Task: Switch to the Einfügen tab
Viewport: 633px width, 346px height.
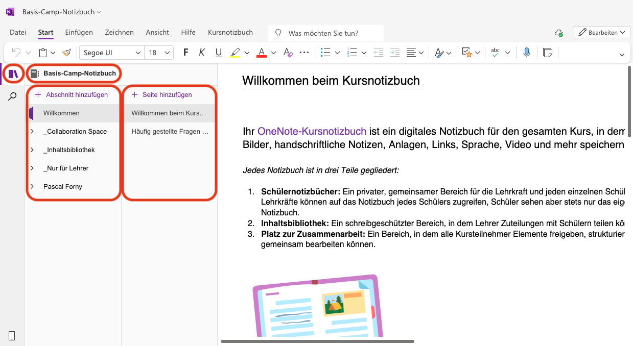Action: coord(79,32)
